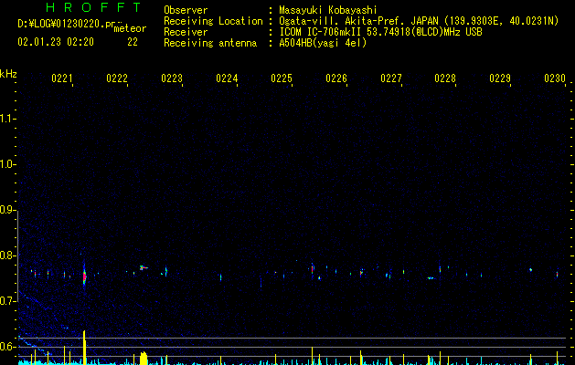
Task: Click the meteor echo just before 0230
Action: 557,274
